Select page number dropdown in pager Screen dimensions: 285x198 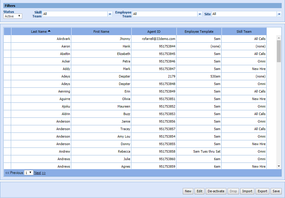(29, 173)
